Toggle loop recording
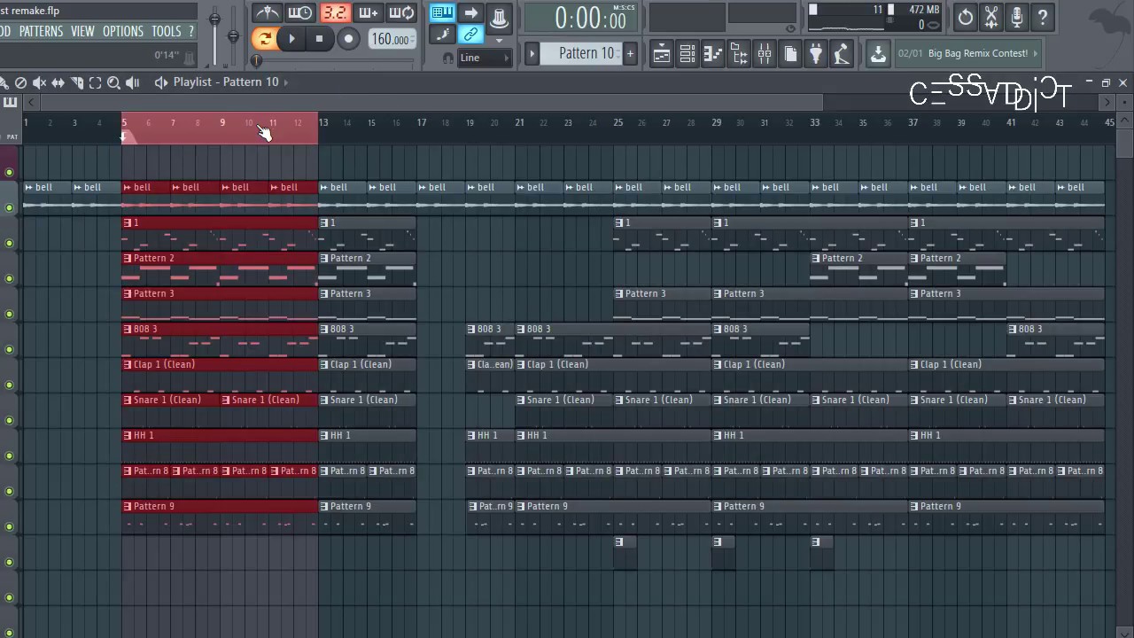This screenshot has height=638, width=1134. pyautogui.click(x=401, y=13)
